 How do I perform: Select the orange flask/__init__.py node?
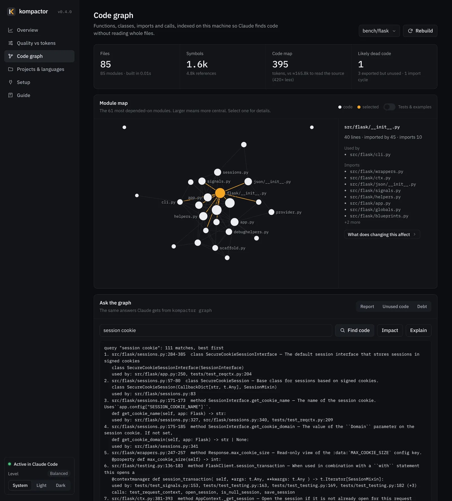click(220, 193)
